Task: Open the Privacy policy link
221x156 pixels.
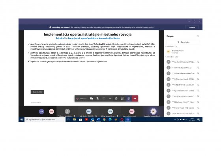Action: click(148, 28)
